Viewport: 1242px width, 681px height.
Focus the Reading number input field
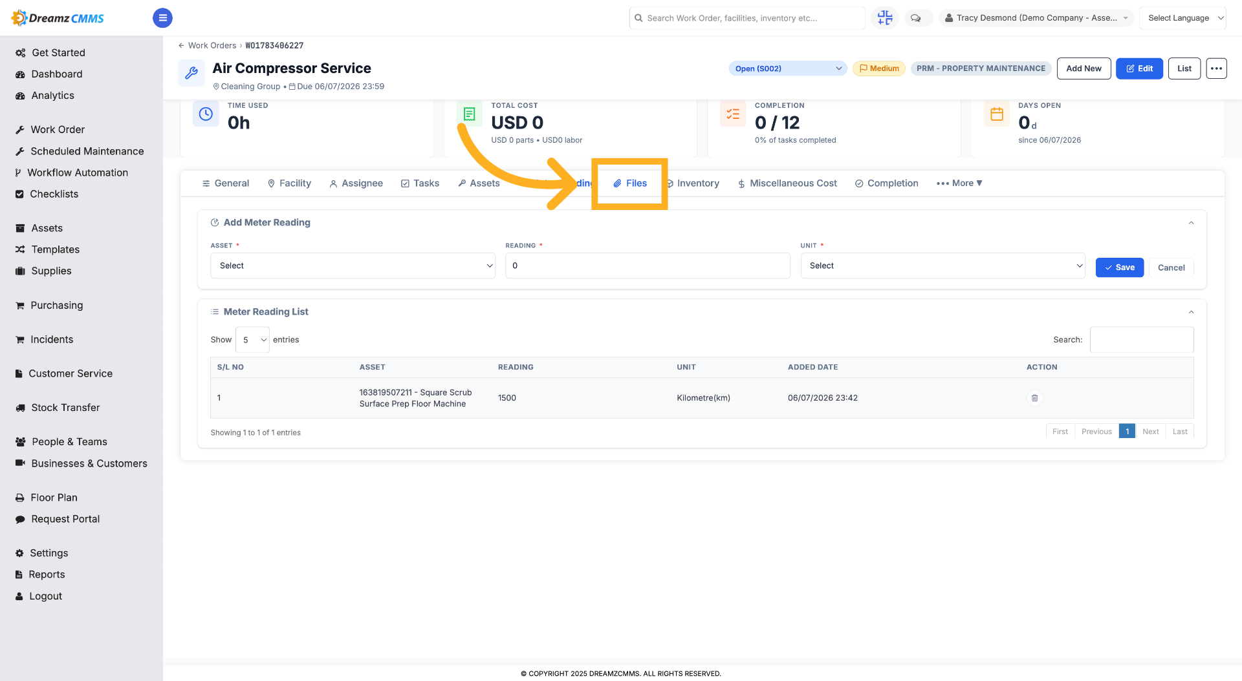click(x=648, y=266)
